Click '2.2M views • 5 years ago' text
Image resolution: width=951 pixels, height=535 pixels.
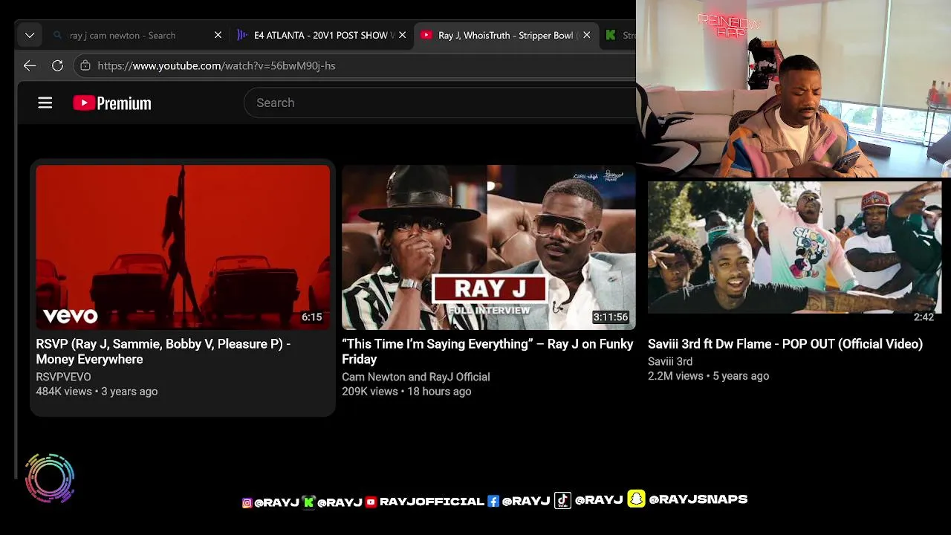click(708, 376)
